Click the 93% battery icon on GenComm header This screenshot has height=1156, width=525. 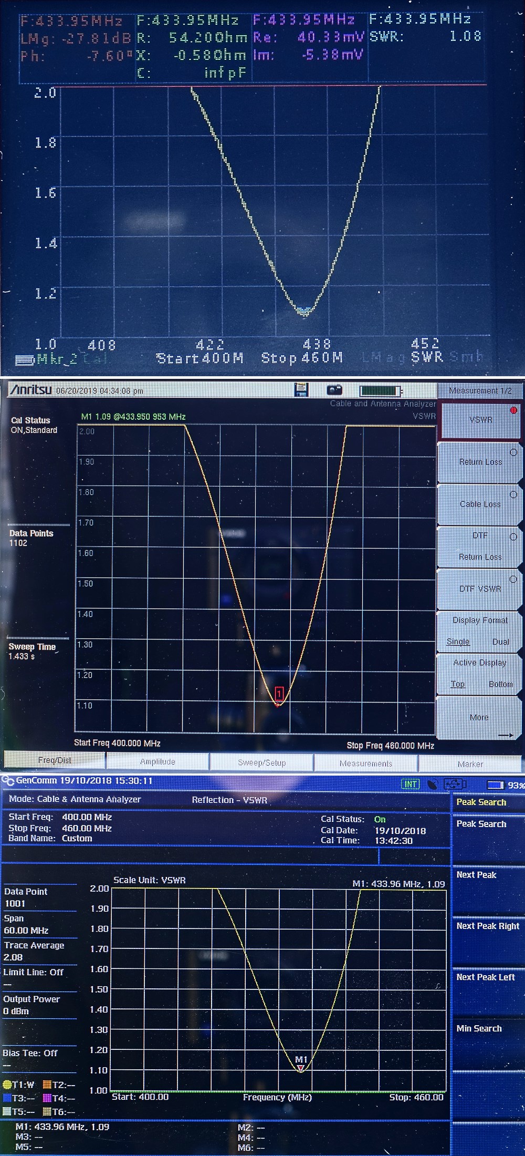click(x=496, y=785)
